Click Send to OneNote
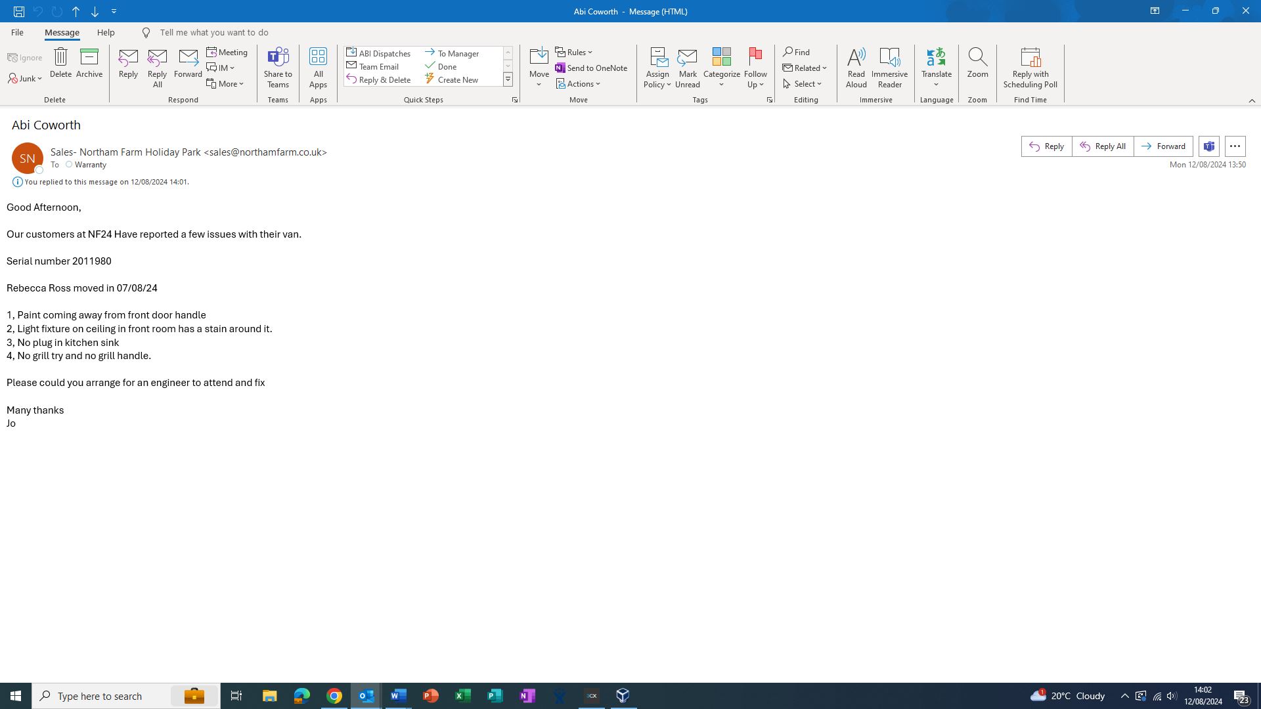The image size is (1261, 709). 591,68
